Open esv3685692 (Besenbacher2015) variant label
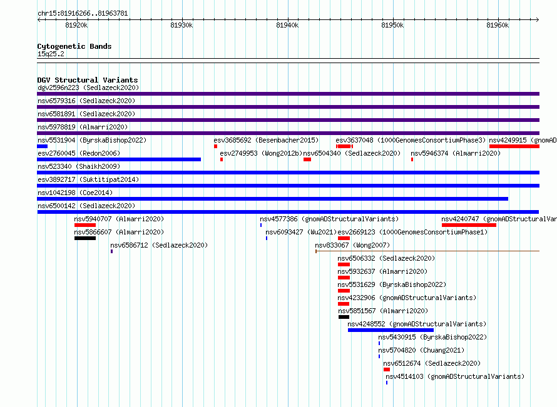Viewport: 557px width, 407px height. [x=266, y=140]
